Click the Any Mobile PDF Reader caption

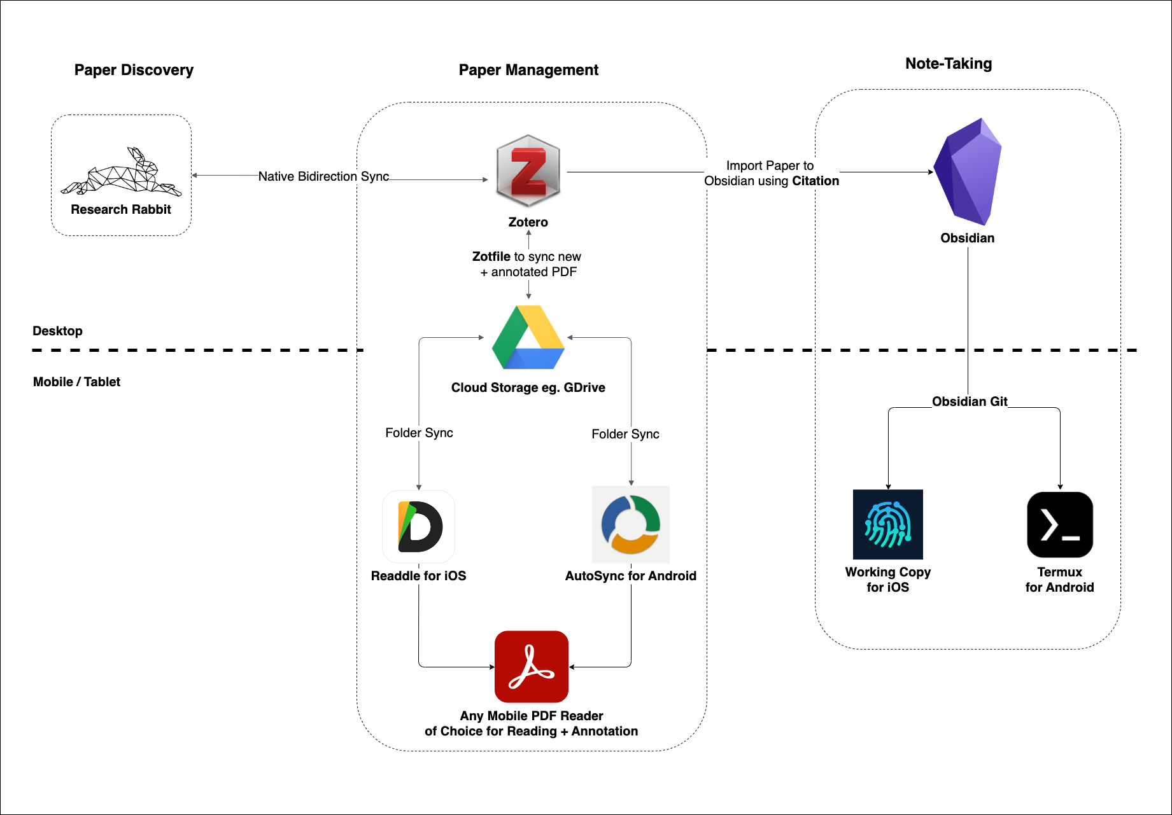click(x=532, y=723)
